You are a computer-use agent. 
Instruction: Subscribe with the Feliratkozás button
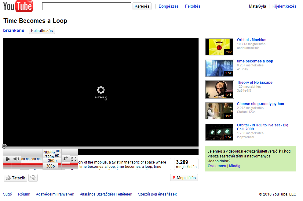[x=42, y=30]
